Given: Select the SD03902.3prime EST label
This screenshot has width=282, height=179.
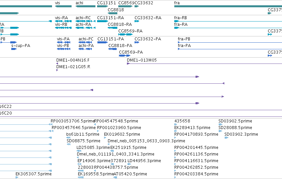Looking at the screenshot, I should (x=241, y=134).
